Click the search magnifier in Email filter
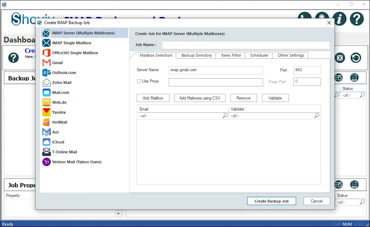Viewport: 370px width, 227px height. click(x=225, y=115)
